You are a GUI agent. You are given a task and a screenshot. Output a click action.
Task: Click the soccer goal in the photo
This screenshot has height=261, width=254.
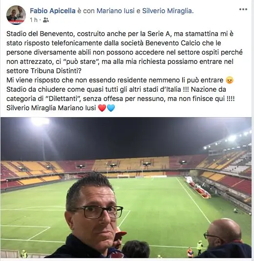pyautogui.click(x=124, y=177)
